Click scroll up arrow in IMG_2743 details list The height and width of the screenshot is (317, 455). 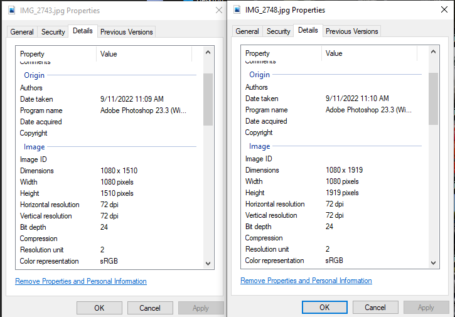pyautogui.click(x=208, y=53)
